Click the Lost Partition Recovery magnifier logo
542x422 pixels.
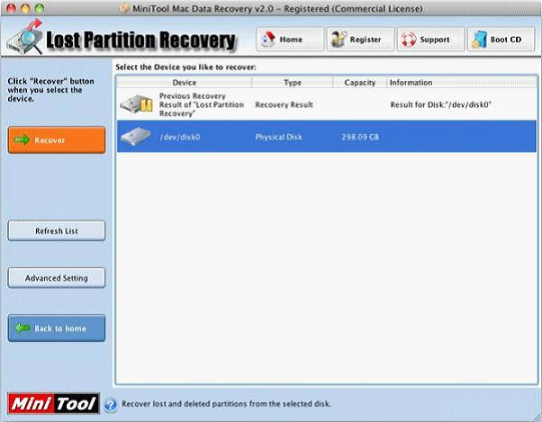[25, 37]
